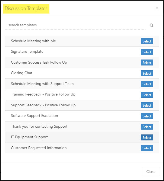Image resolution: width=164 pixels, height=181 pixels.
Task: Pick Select for Training Feedback - Positive Follow Up
Action: [x=147, y=95]
